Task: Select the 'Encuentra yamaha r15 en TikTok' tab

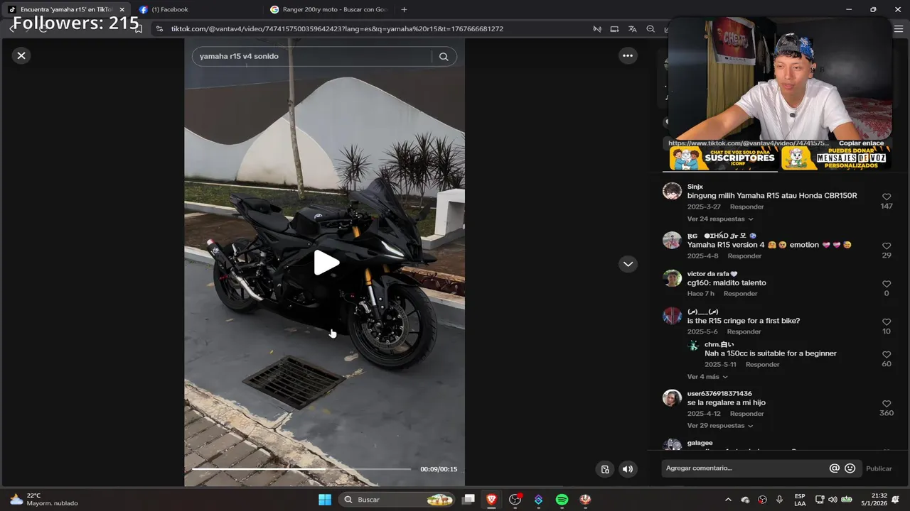Action: [x=66, y=9]
